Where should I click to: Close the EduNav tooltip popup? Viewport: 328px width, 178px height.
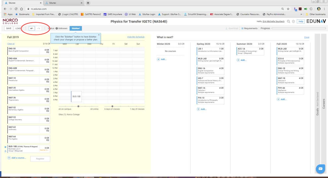[99, 35]
